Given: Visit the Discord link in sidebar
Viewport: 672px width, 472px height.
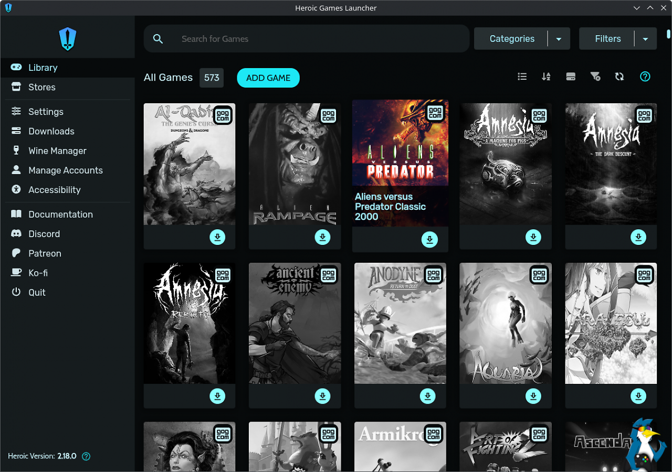Looking at the screenshot, I should coord(67,233).
